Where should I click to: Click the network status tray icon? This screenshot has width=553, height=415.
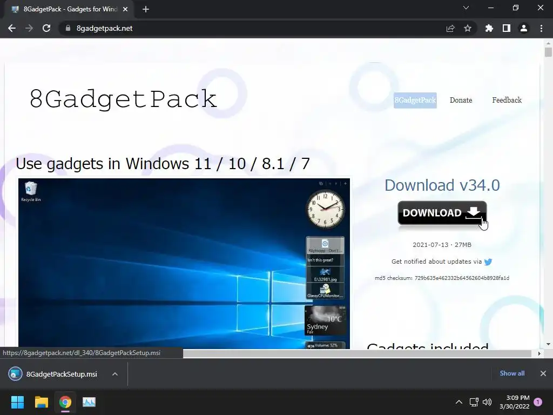coord(474,402)
